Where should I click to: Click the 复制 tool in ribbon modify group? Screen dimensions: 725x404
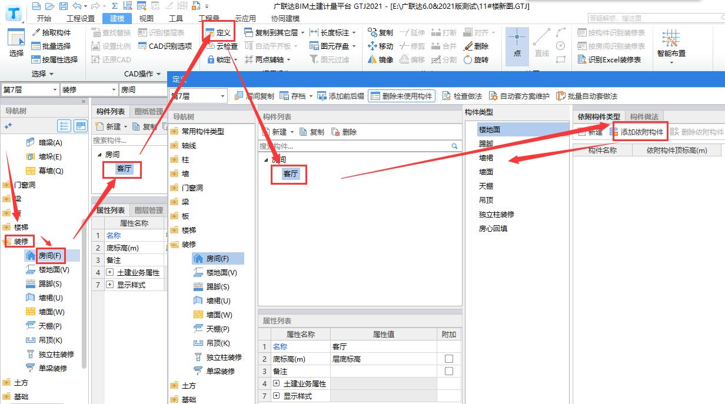point(380,32)
